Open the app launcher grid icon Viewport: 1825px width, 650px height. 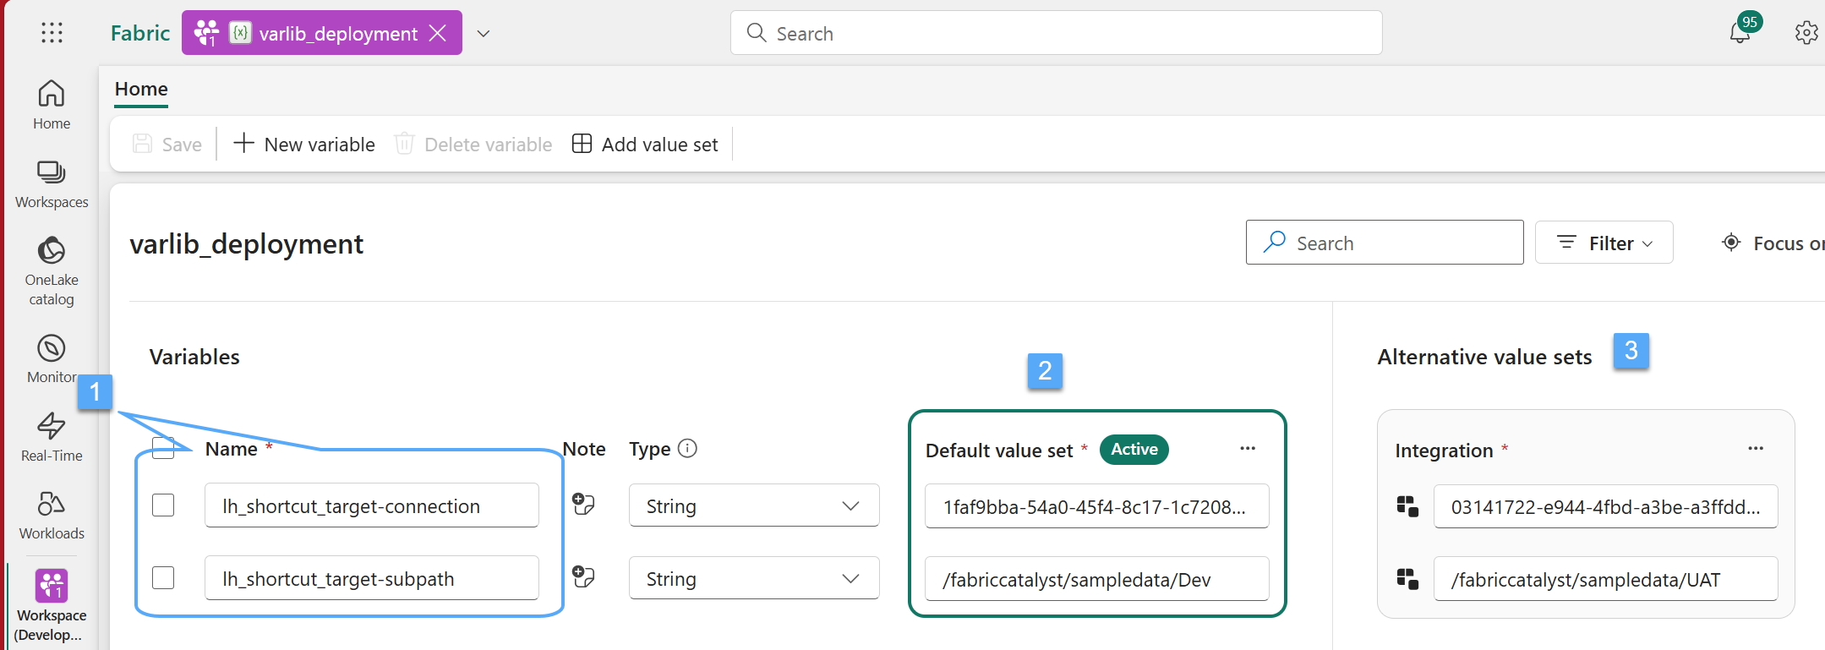point(52,33)
